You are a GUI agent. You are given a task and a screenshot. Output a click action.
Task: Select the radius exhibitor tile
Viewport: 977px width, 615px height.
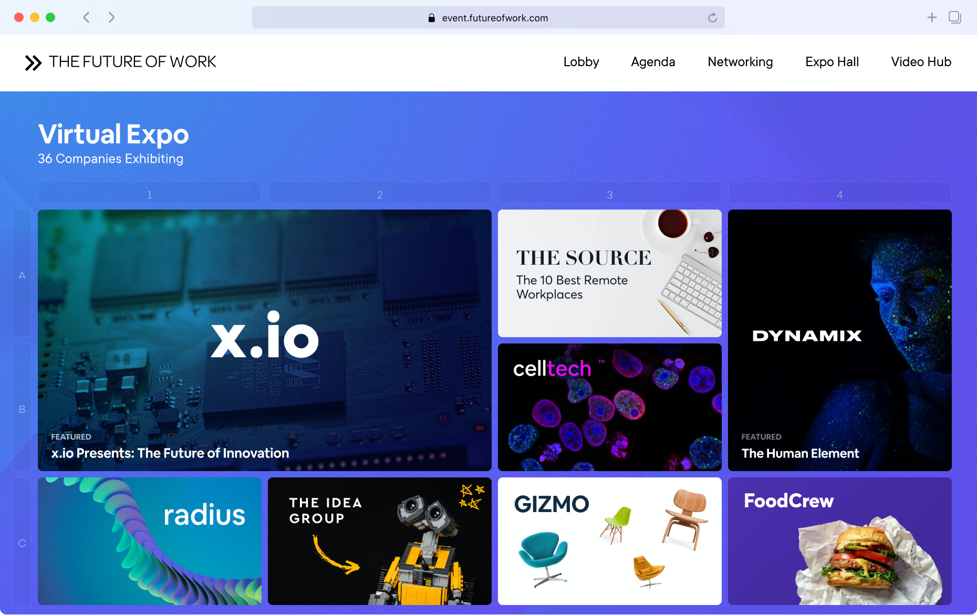pyautogui.click(x=149, y=541)
